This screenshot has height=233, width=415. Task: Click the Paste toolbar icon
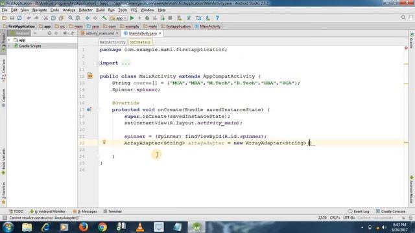61,18
